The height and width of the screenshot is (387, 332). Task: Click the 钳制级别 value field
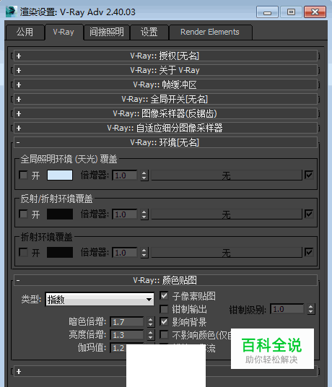(287, 309)
